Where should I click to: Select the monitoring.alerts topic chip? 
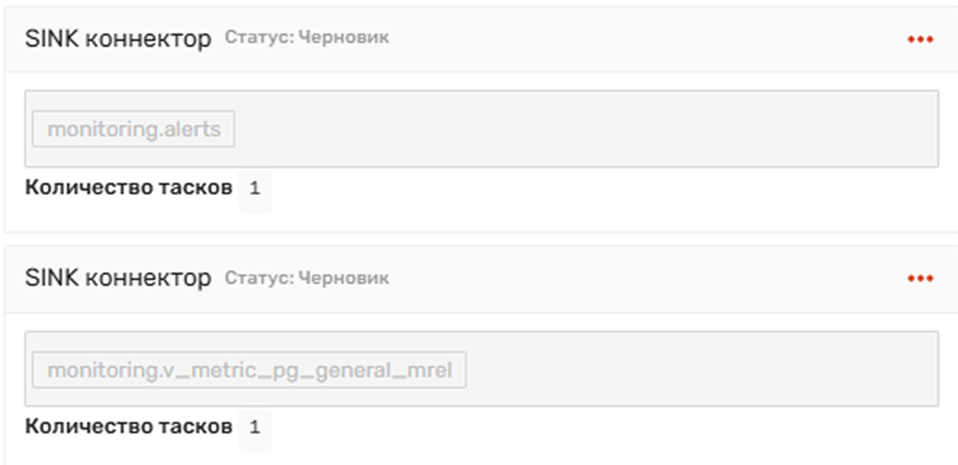click(x=134, y=129)
